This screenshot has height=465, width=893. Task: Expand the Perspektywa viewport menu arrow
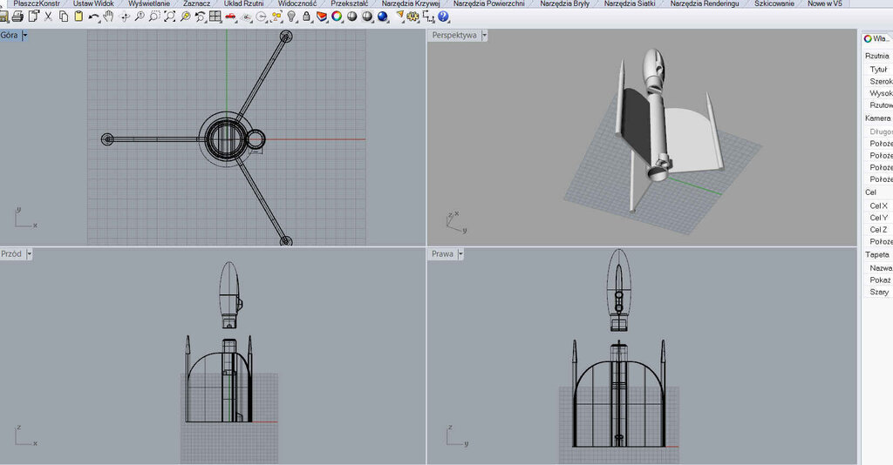click(x=484, y=36)
